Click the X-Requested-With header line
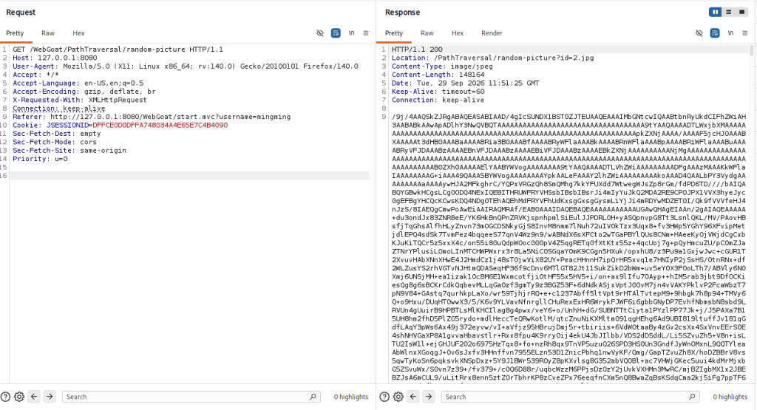This screenshot has height=410, width=757. tap(80, 100)
